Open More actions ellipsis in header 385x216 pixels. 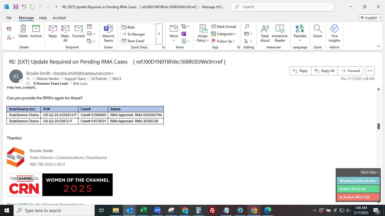point(370,71)
